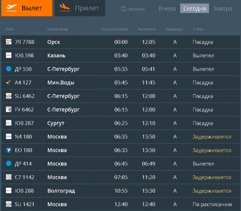Click the airline logo next to A4 127
Image resolution: width=241 pixels, height=211 pixels.
tap(9, 83)
